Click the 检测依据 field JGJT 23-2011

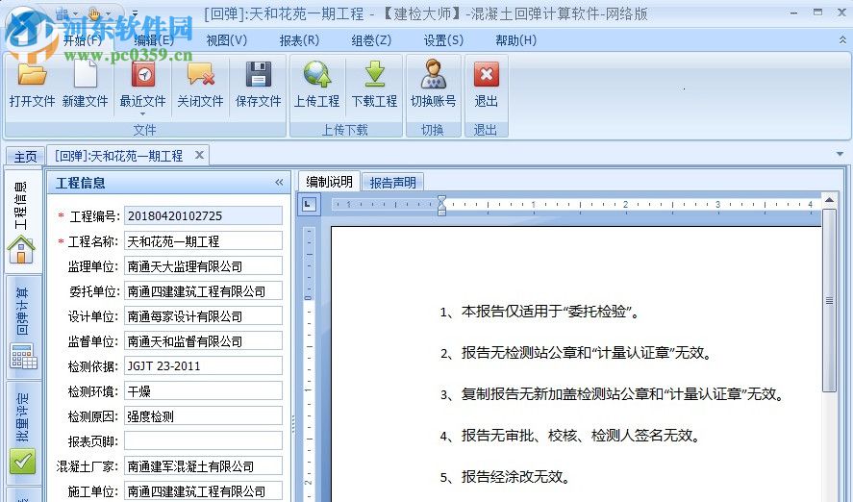coord(204,366)
